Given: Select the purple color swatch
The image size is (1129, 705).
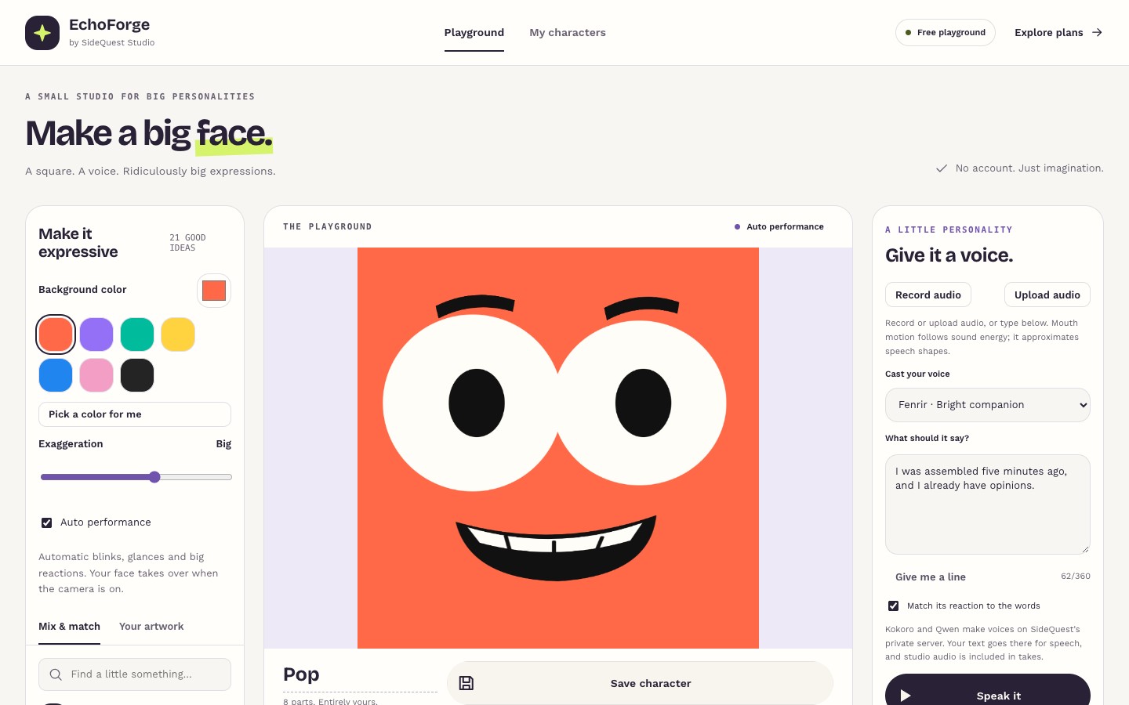Looking at the screenshot, I should point(96,334).
